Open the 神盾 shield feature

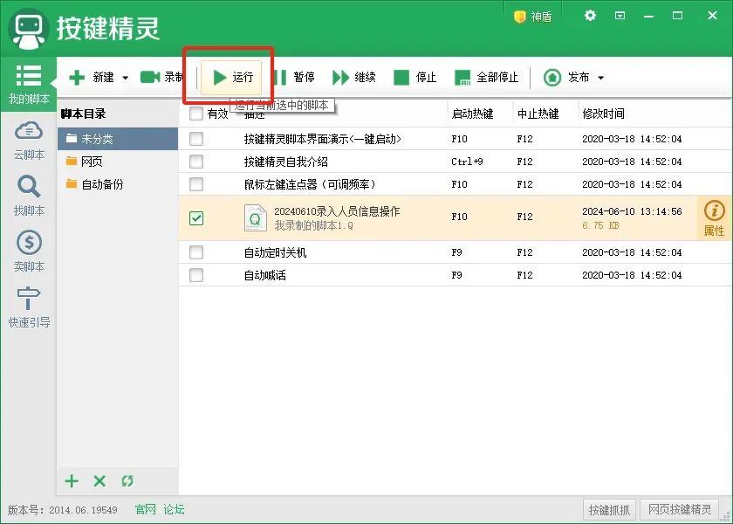[x=533, y=17]
